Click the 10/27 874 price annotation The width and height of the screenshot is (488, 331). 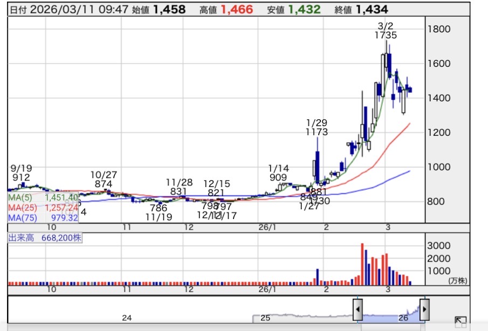click(104, 179)
